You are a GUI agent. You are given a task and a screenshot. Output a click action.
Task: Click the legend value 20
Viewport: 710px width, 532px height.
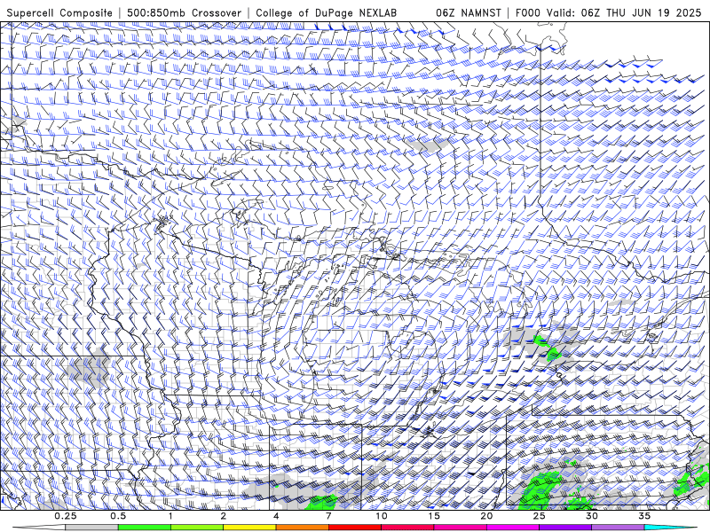pos(486,516)
